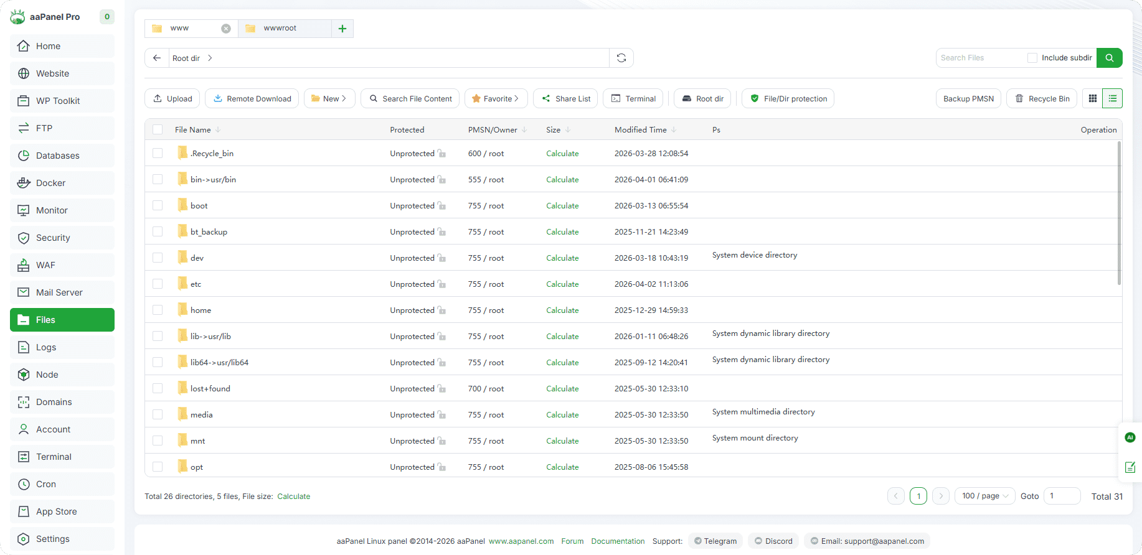
Task: Switch to grid view layout
Action: click(x=1092, y=98)
